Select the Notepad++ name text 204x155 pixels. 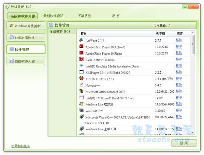92,85
